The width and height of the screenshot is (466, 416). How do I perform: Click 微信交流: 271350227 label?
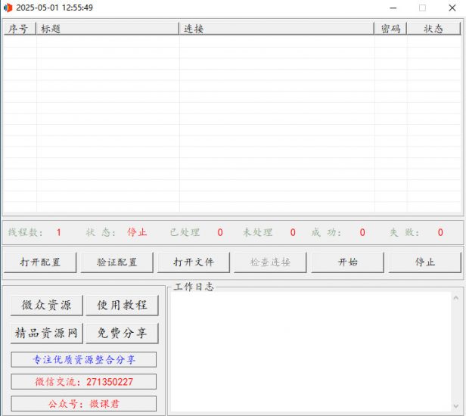pyautogui.click(x=84, y=381)
